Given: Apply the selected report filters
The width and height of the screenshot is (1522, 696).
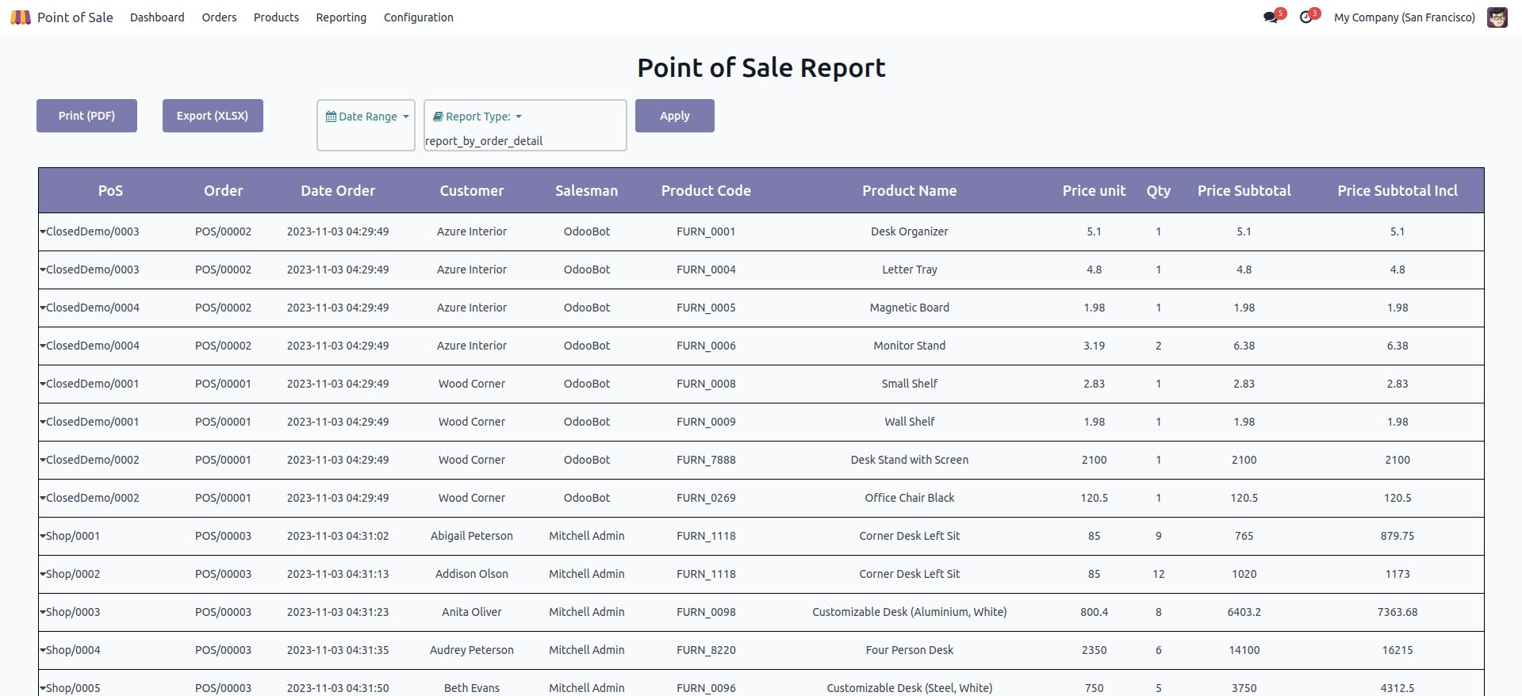Looking at the screenshot, I should 674,116.
